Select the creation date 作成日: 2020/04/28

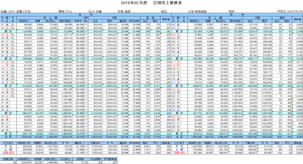coord(290,12)
